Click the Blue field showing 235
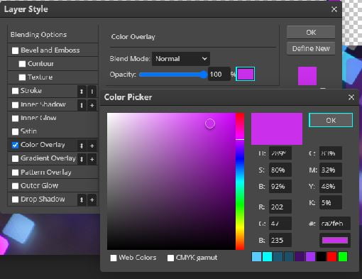Image resolution: width=362 pixels, height=279 pixels. point(280,240)
